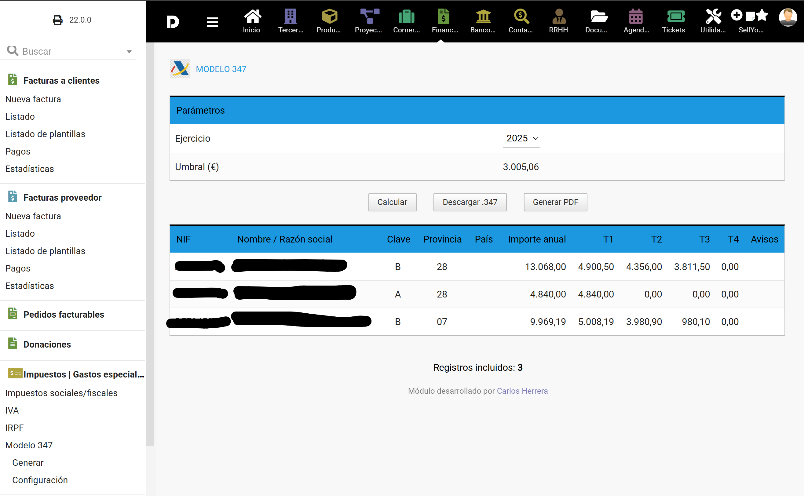Open IVA in the taxes menu

12,410
